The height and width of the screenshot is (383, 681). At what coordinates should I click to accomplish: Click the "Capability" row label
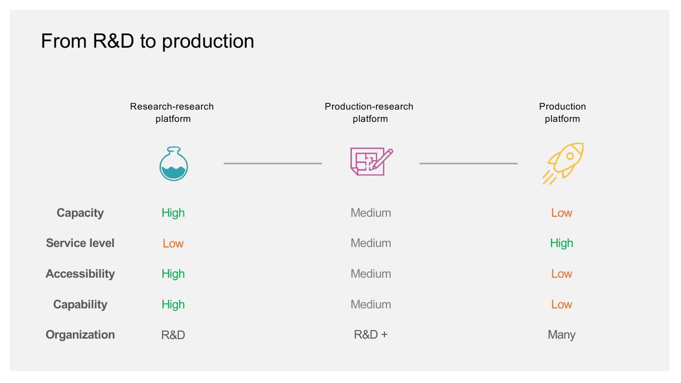[x=80, y=305]
